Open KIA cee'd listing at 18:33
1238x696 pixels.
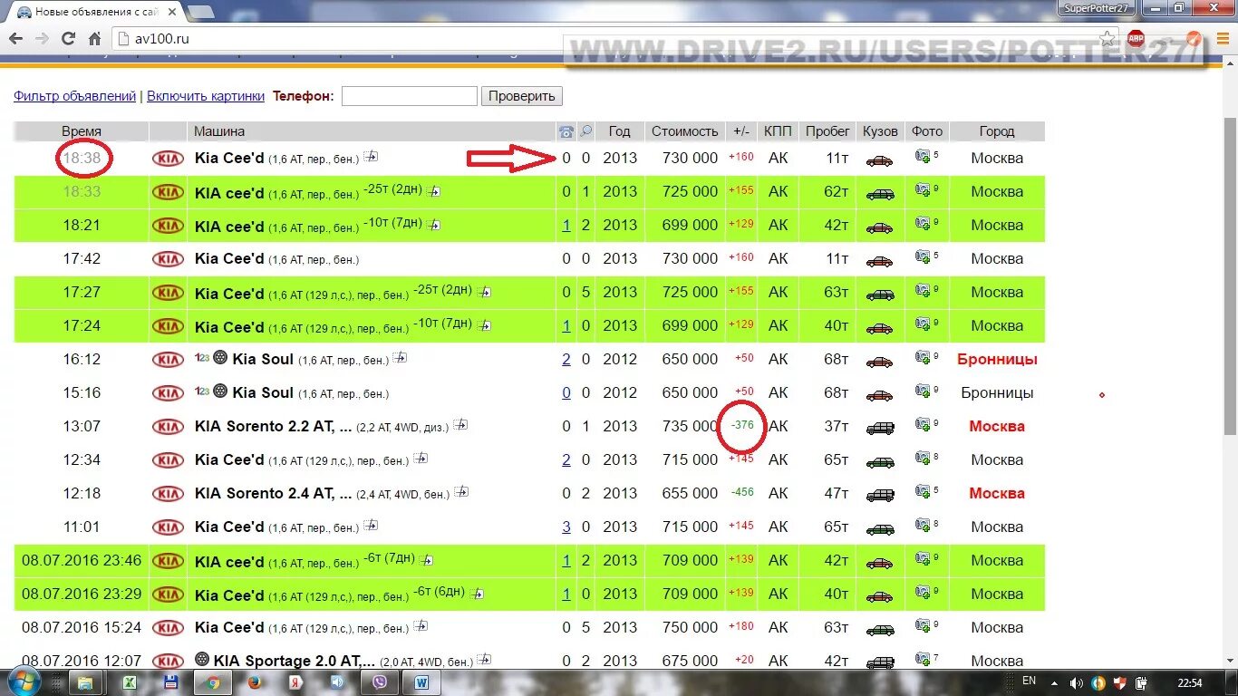(229, 192)
